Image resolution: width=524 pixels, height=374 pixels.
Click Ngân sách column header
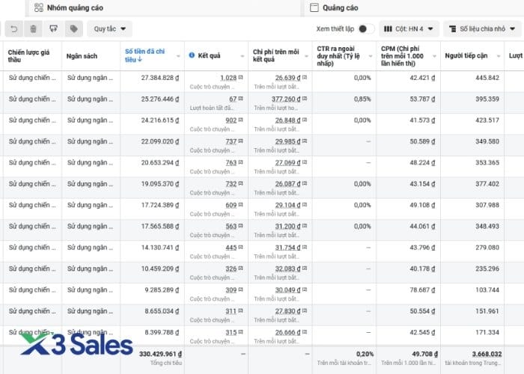point(82,56)
